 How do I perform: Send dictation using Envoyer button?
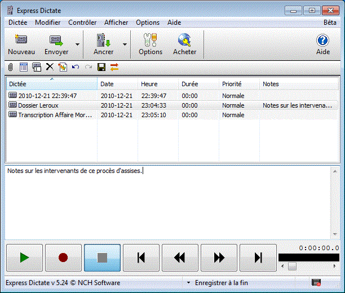56,45
